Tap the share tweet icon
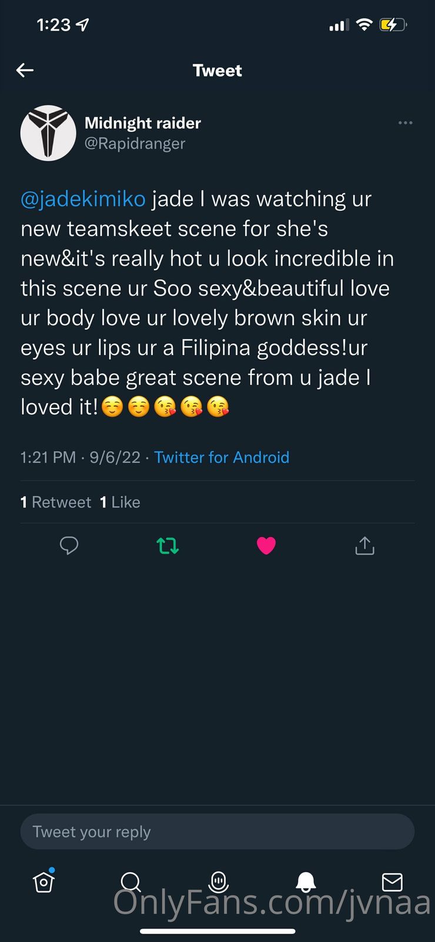Screen dimensions: 435x942 pos(364,546)
